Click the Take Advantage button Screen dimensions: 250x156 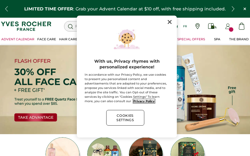(36, 117)
